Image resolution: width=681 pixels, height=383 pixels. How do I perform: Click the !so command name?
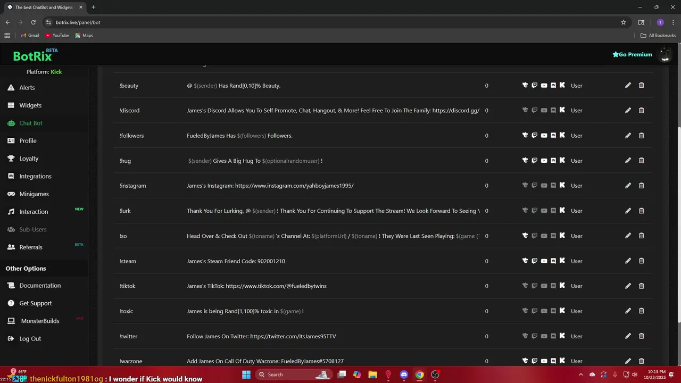123,236
